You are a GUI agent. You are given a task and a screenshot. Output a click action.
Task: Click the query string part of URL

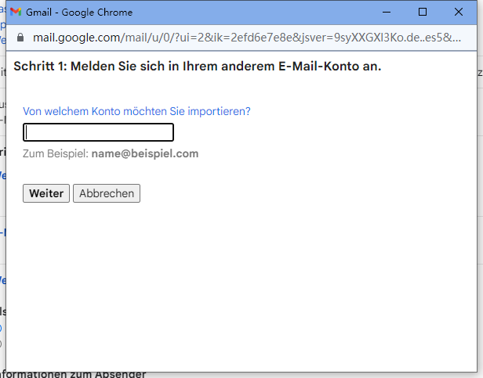click(x=314, y=38)
